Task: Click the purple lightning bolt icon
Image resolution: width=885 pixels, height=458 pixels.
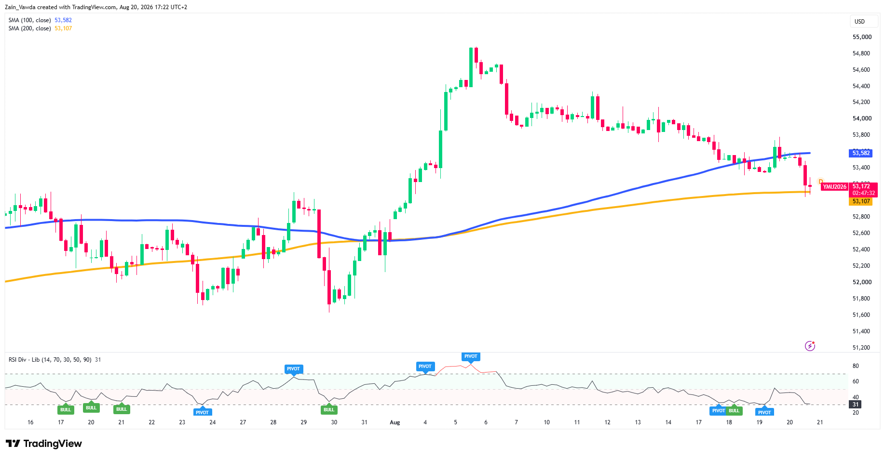Action: pos(810,346)
